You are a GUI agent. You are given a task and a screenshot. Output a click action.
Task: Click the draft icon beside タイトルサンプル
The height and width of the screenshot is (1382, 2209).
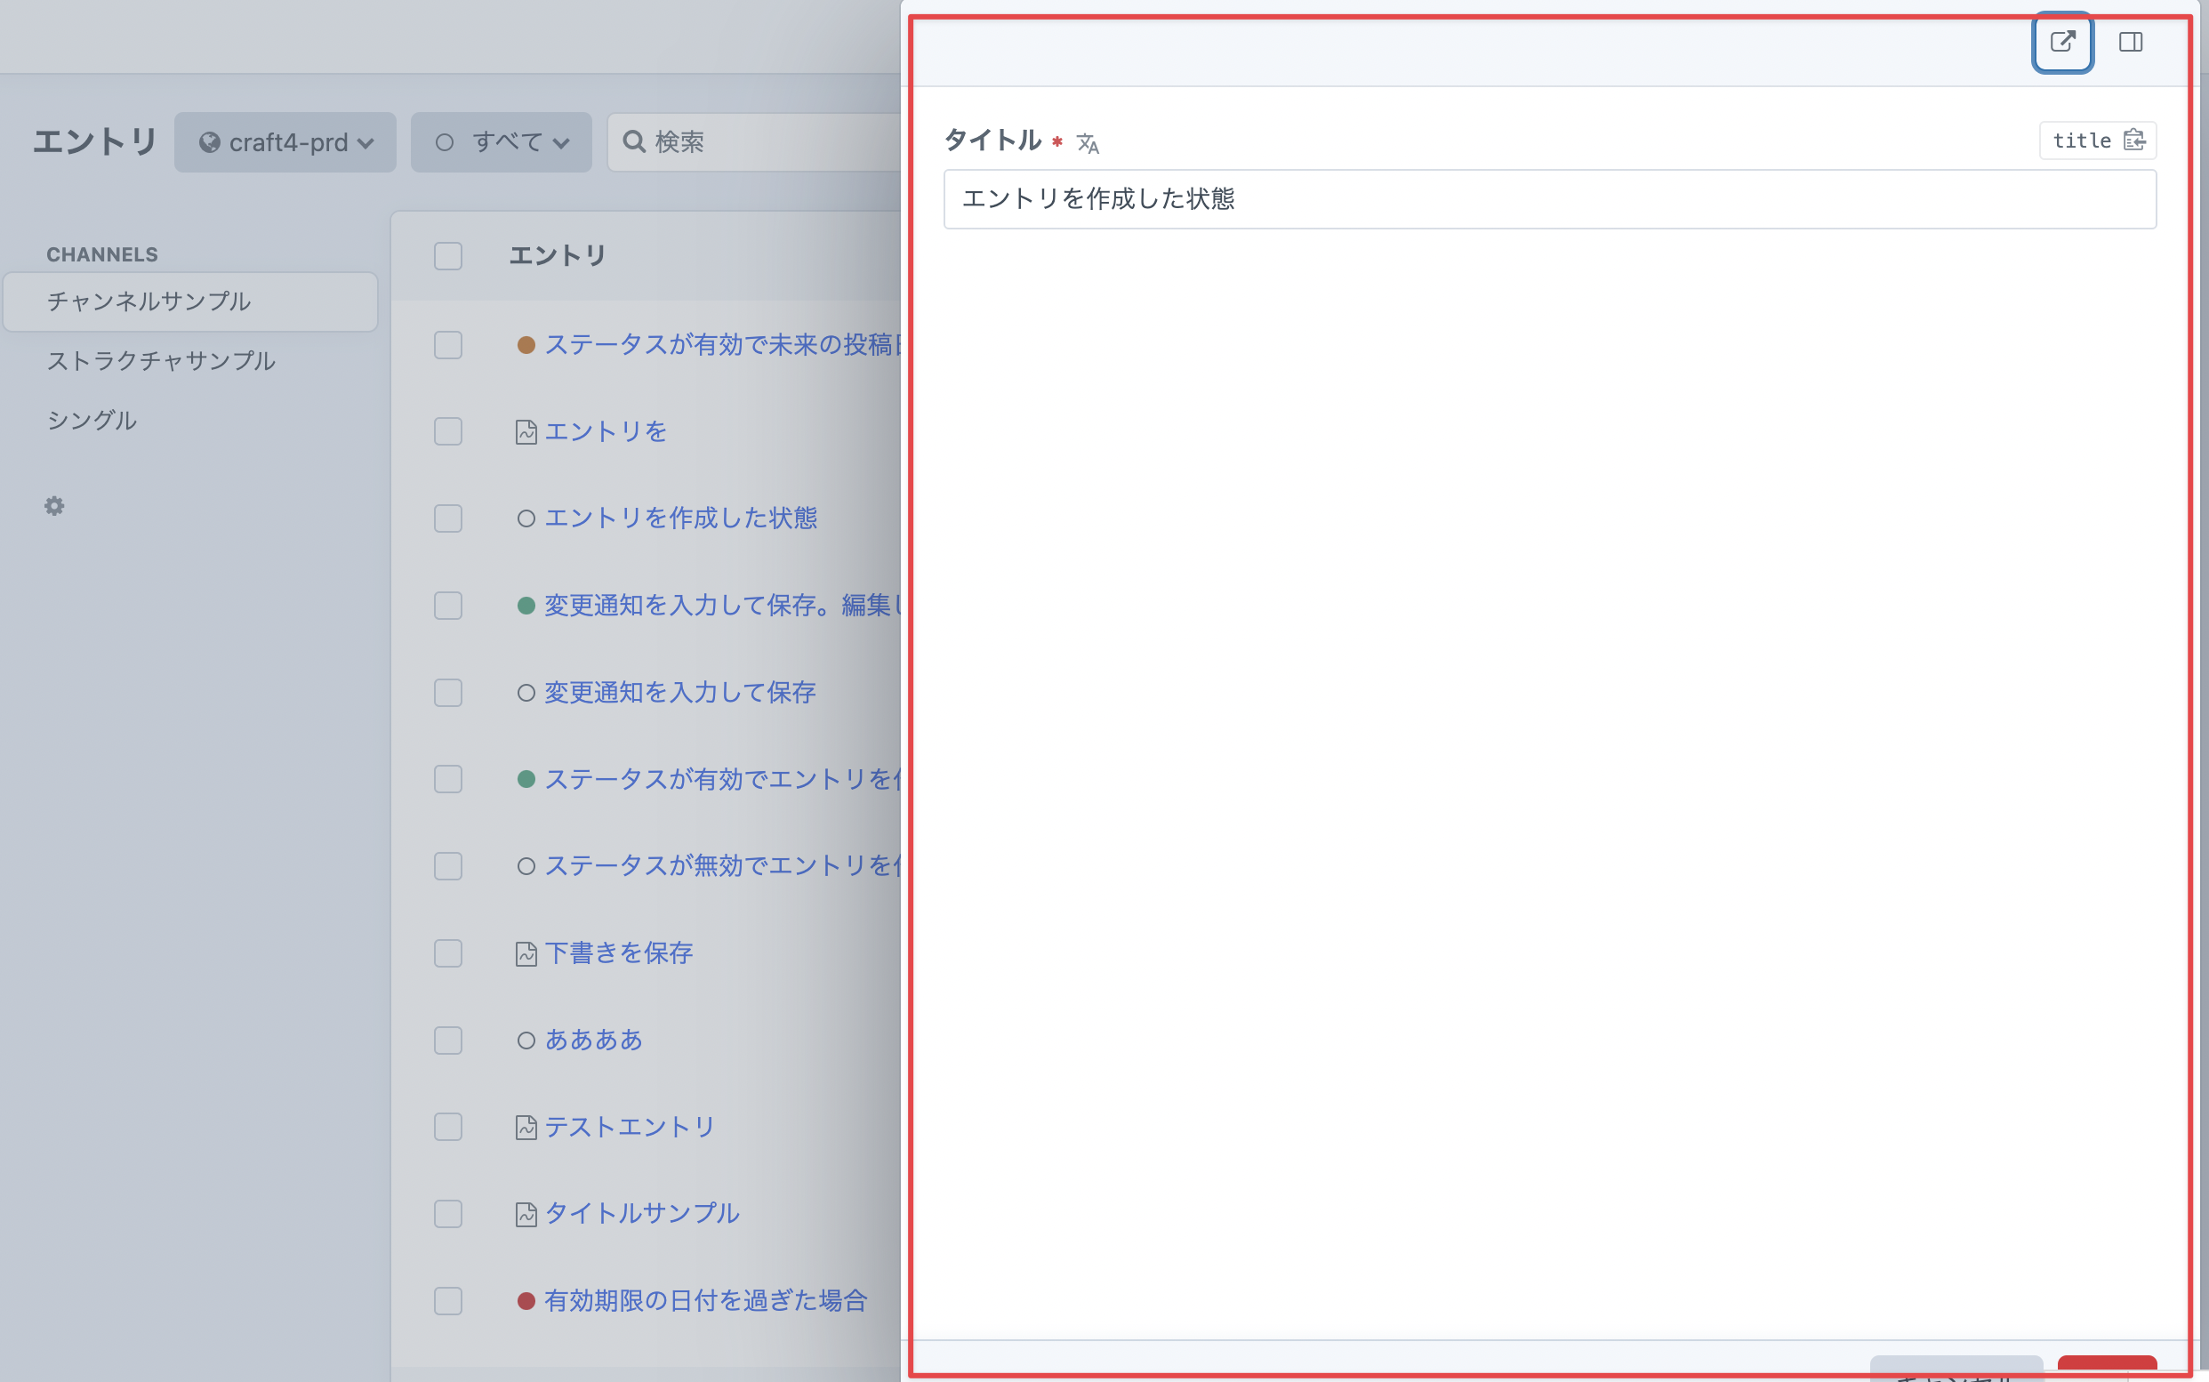[526, 1214]
